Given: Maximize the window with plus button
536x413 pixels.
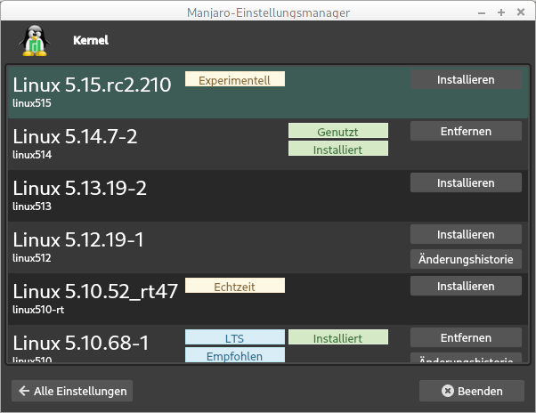Looking at the screenshot, I should tap(501, 12).
